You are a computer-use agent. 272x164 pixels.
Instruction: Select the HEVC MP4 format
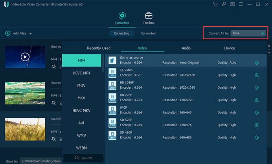coord(81,73)
